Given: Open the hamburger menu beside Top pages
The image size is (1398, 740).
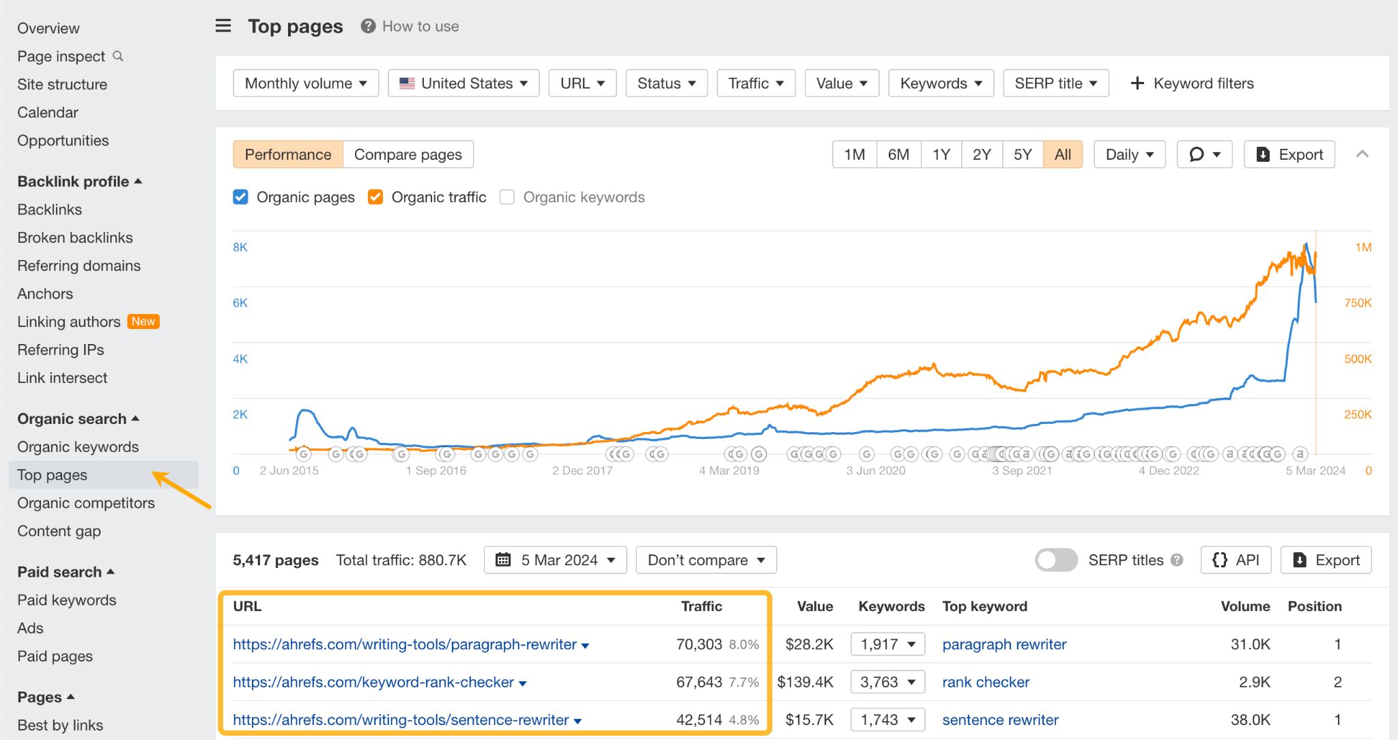Looking at the screenshot, I should tap(223, 25).
